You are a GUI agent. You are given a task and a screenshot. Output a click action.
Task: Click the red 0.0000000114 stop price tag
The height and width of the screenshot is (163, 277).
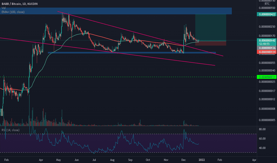pyautogui.click(x=267, y=52)
